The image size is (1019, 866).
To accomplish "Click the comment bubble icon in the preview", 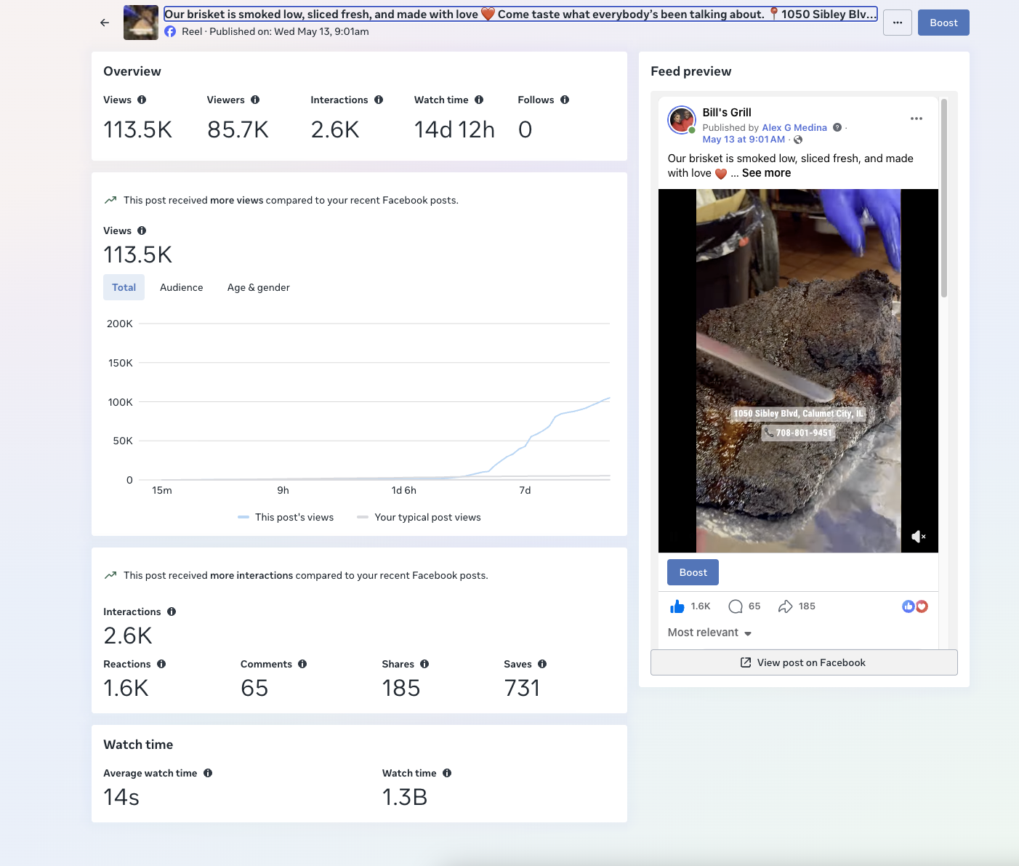I will click(736, 606).
